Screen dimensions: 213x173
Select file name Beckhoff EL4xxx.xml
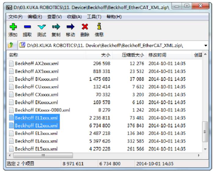click(36, 141)
